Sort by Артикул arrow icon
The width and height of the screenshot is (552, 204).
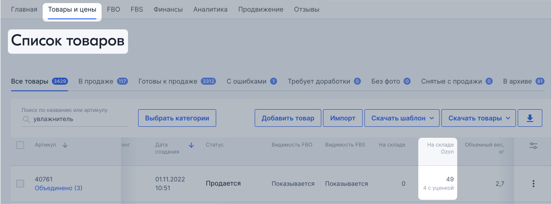pyautogui.click(x=65, y=145)
